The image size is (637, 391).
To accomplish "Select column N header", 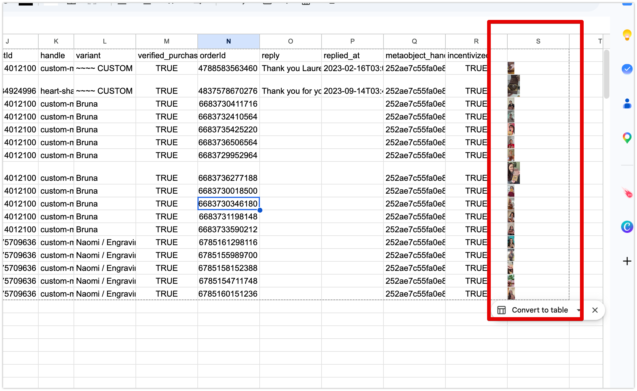I will pos(228,41).
